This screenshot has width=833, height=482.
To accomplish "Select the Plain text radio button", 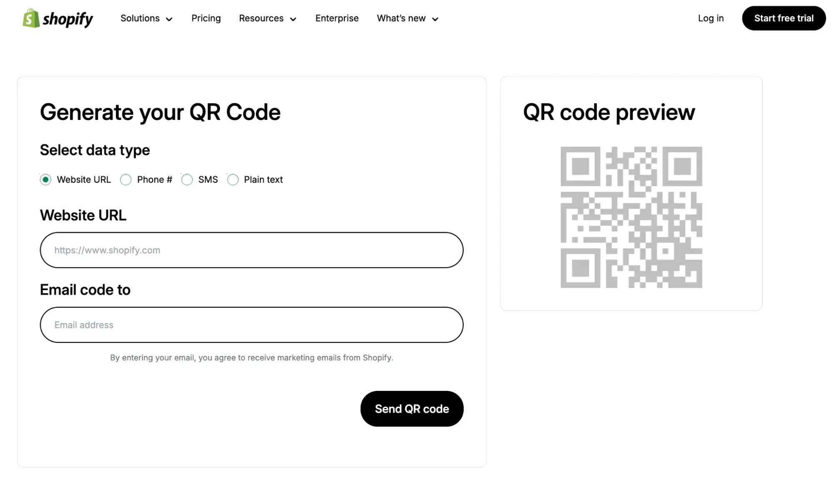I will (x=233, y=179).
